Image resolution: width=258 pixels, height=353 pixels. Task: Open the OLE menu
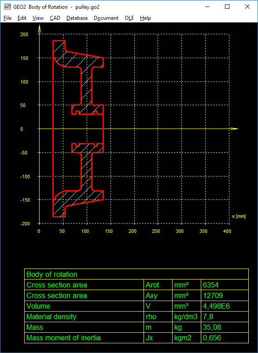pyautogui.click(x=129, y=18)
